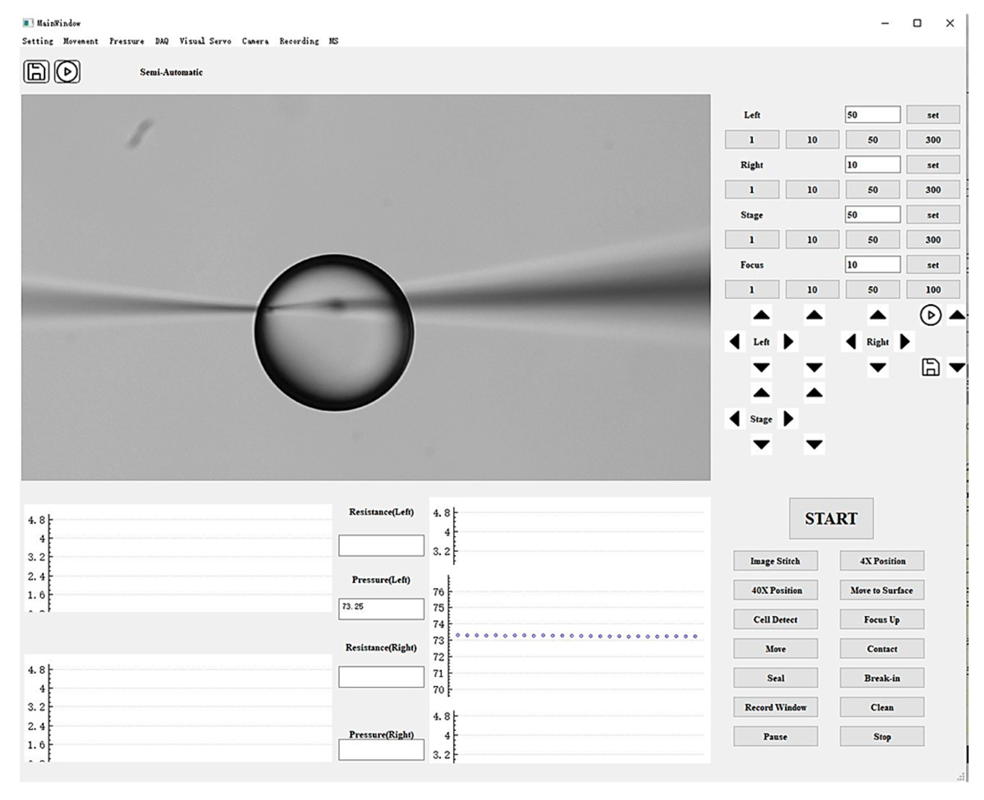Screen dimensions: 984x800
Task: Open the Recording menu
Action: [299, 41]
